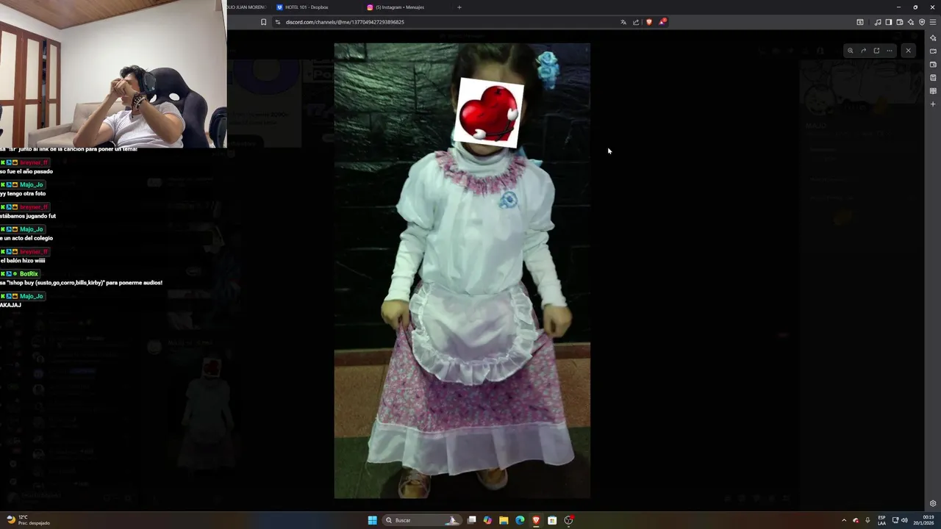Click Majo_Jo username above 'yy tengo otra foto'
Screen dimensions: 941x529
pos(32,184)
